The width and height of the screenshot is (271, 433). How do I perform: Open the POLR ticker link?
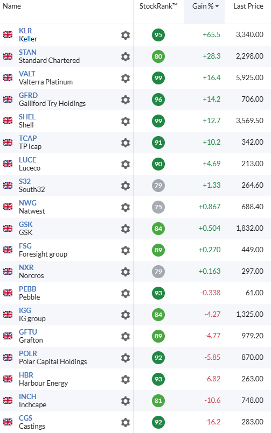[28, 353]
